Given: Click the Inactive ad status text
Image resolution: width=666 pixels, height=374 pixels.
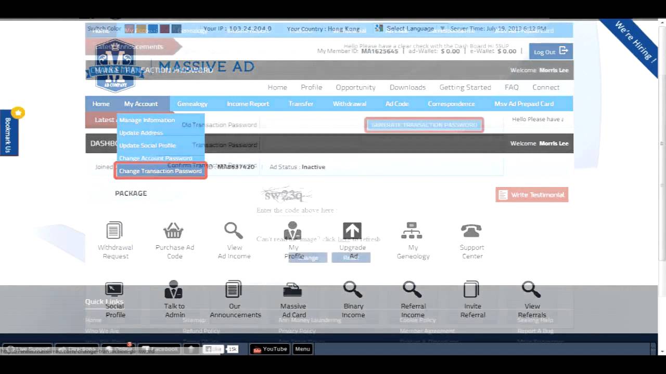Looking at the screenshot, I should (x=313, y=167).
